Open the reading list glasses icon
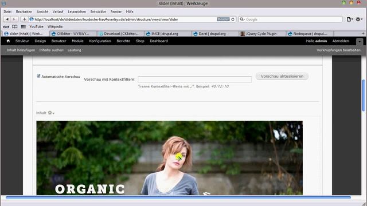367x206 pixels. (x=6, y=27)
